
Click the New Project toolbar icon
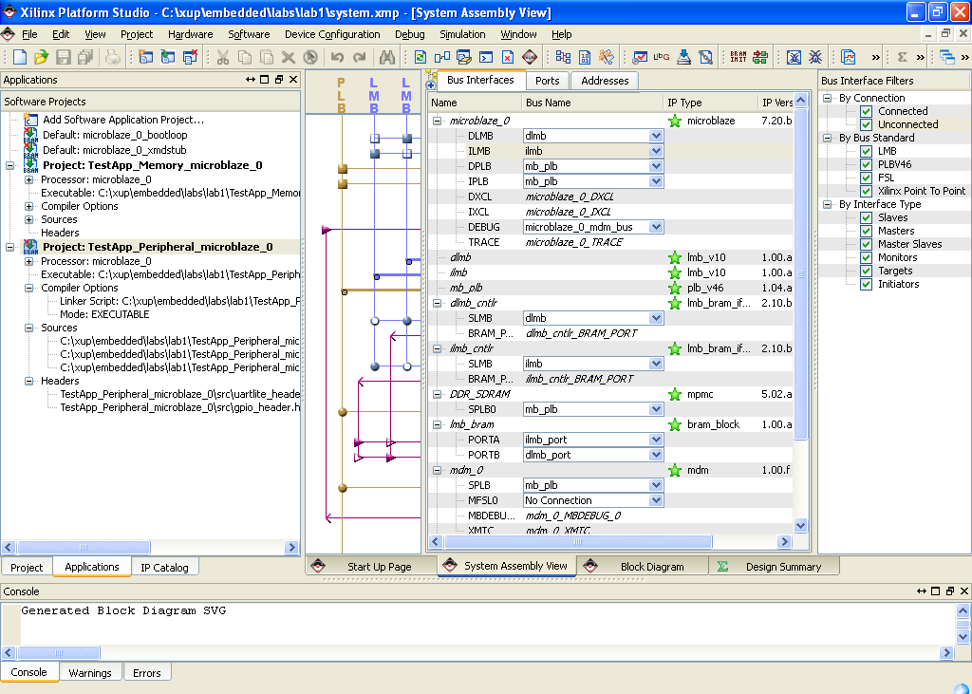20,58
